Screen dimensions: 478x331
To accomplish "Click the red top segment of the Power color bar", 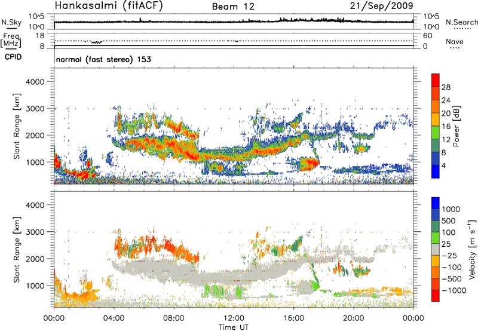I will point(436,80).
